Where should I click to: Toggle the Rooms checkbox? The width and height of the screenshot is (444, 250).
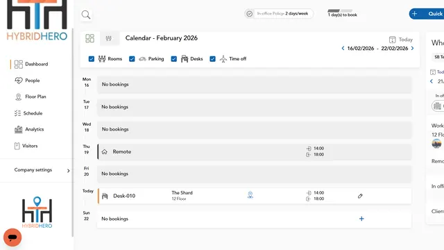(x=91, y=58)
